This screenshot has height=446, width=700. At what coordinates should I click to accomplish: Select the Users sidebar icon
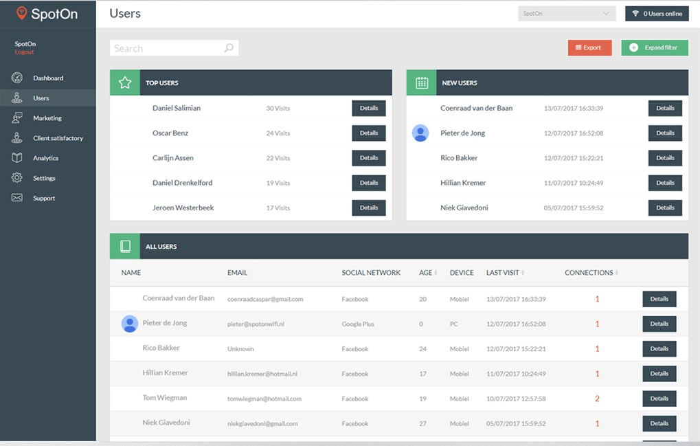17,98
